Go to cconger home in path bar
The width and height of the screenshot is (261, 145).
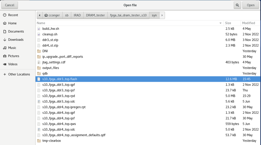52,15
